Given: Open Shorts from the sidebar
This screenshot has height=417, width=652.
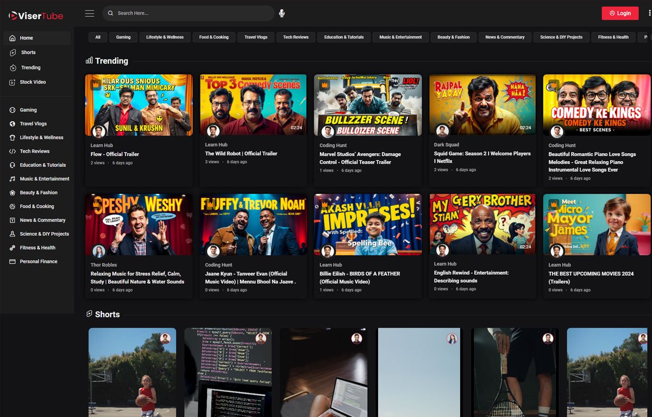Looking at the screenshot, I should [x=28, y=53].
